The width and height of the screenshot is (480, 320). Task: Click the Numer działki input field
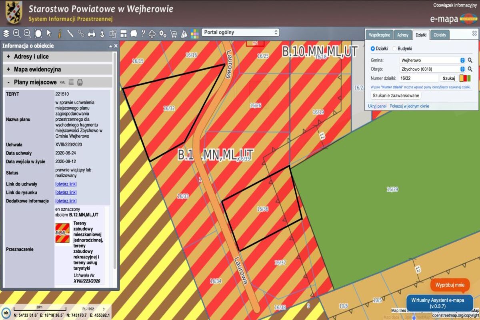pyautogui.click(x=418, y=78)
